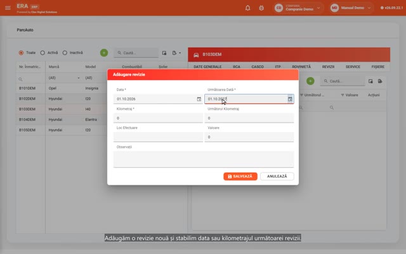Open the bug report icon
This screenshot has width=406, height=254.
pyautogui.click(x=261, y=8)
